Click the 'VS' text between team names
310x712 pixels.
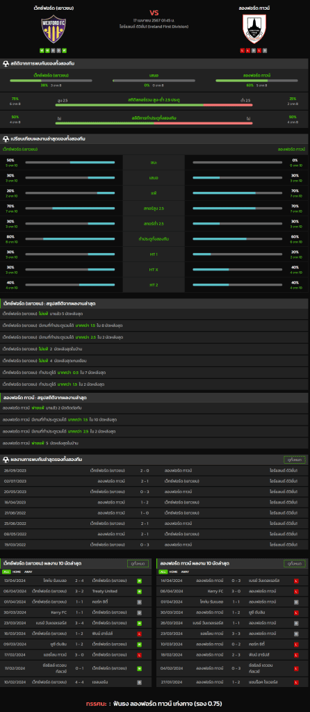[154, 13]
